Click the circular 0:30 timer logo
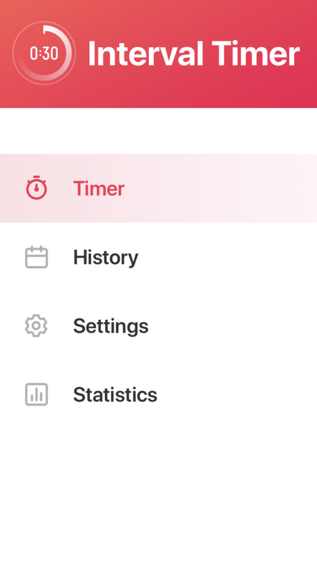The width and height of the screenshot is (317, 562). pyautogui.click(x=44, y=53)
